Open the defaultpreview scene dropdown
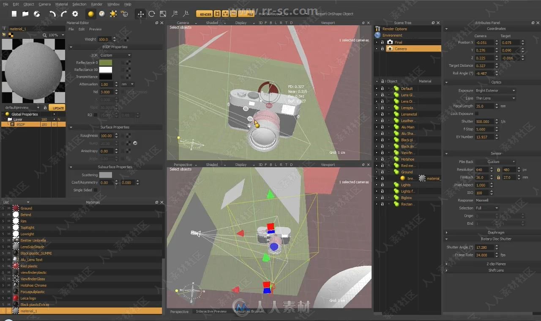541x321 pixels. (23, 108)
